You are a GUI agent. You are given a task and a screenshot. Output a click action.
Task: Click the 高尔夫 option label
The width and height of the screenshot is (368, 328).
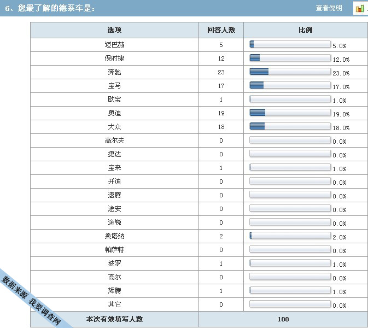(x=114, y=140)
